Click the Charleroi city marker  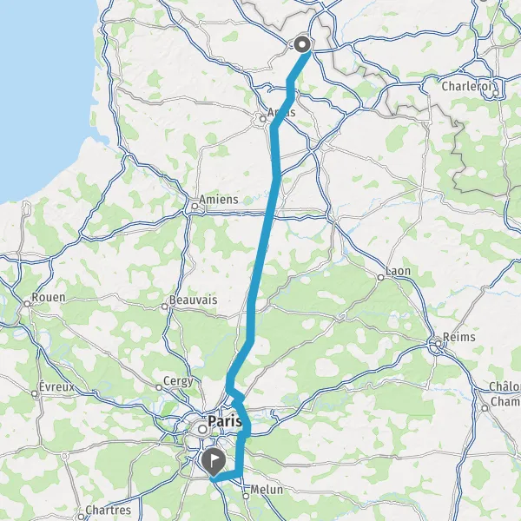click(x=496, y=93)
